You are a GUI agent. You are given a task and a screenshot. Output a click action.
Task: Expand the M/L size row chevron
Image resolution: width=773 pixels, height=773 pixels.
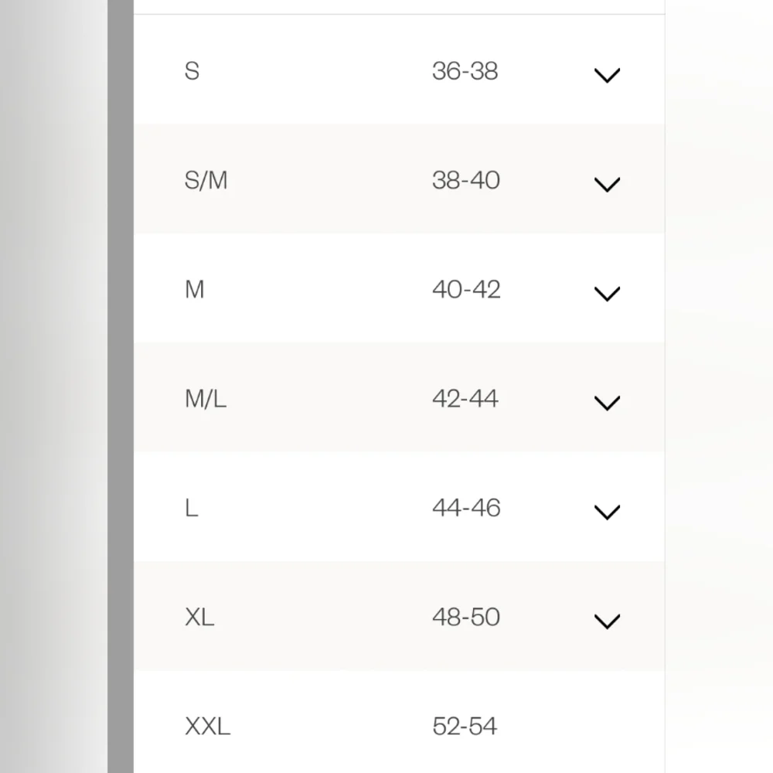point(607,404)
